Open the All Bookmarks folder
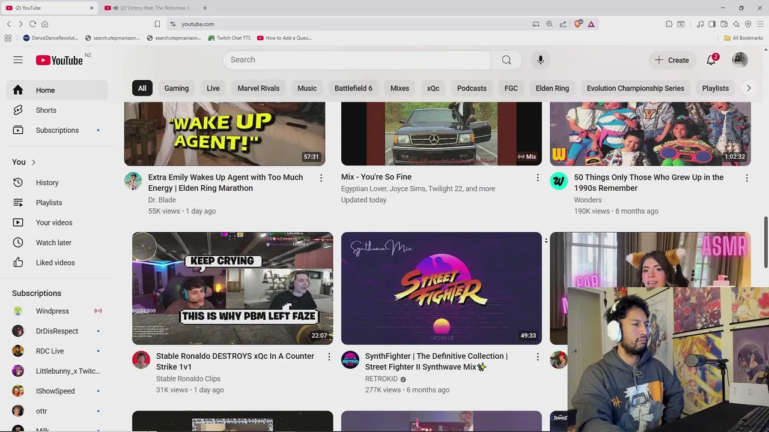This screenshot has height=432, width=769. (743, 38)
